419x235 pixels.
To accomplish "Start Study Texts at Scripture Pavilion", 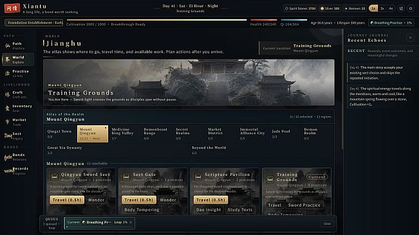I will point(240,210).
